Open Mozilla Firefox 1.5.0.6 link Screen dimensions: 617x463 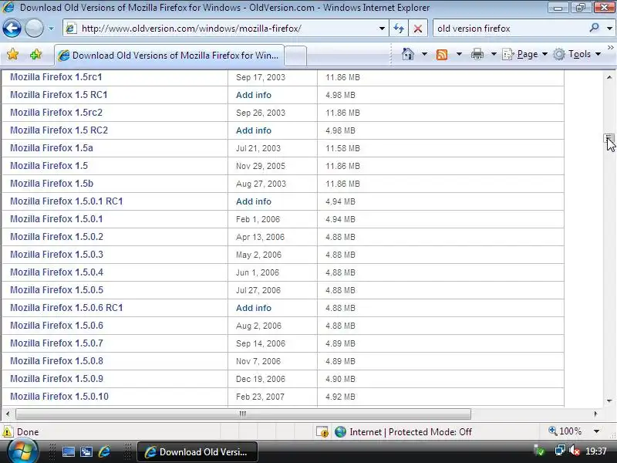(x=56, y=325)
